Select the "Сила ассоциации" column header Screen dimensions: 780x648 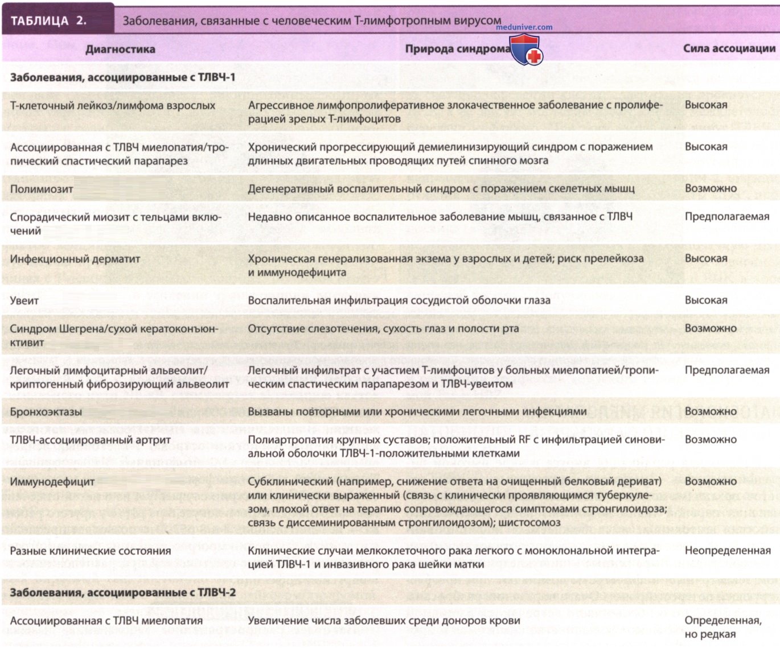pyautogui.click(x=729, y=48)
